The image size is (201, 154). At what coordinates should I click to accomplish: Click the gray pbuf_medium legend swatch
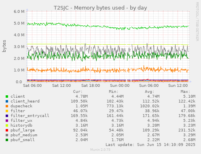coord(7,135)
